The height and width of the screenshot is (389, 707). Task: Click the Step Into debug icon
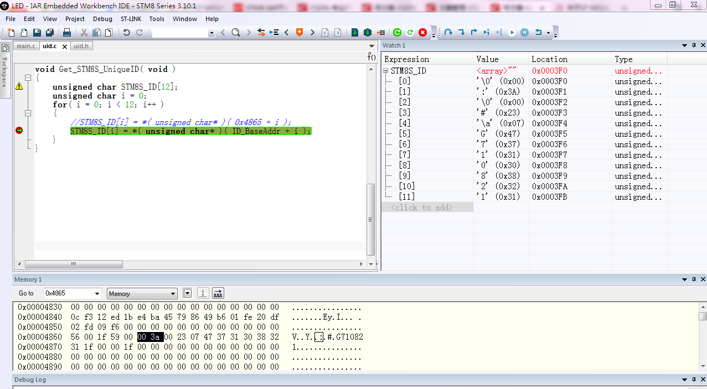461,33
